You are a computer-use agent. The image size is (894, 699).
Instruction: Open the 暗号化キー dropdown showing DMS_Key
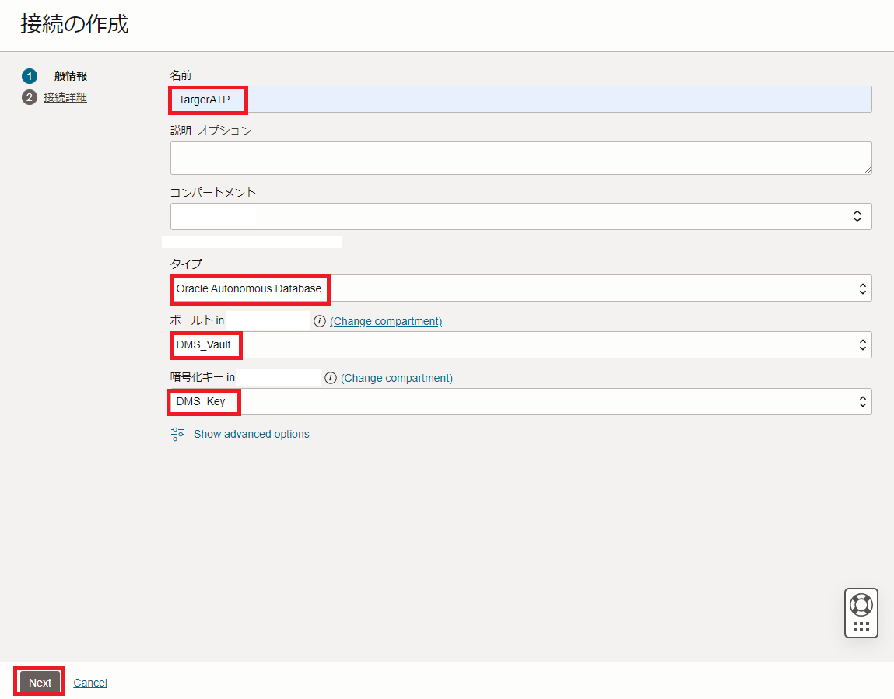point(520,402)
